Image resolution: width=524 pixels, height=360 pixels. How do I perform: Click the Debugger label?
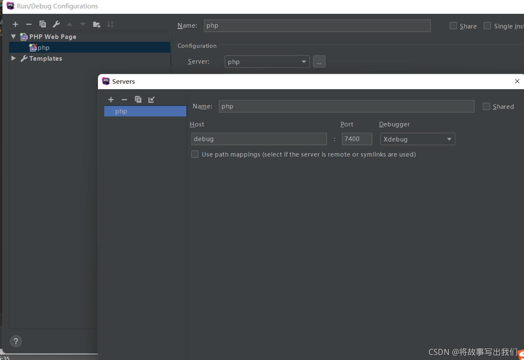(x=395, y=124)
